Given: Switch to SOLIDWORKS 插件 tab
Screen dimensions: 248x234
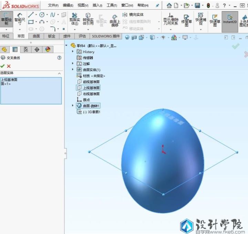Looking at the screenshot, I should point(106,36).
